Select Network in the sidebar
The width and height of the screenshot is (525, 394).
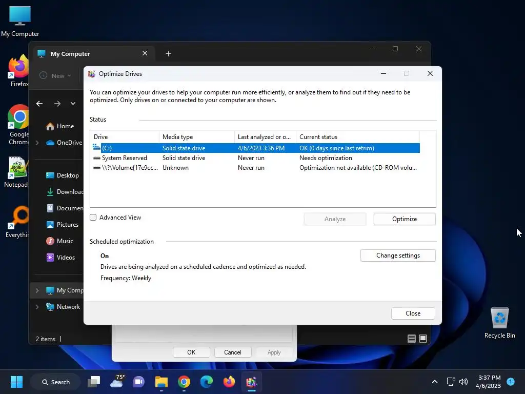pos(63,307)
